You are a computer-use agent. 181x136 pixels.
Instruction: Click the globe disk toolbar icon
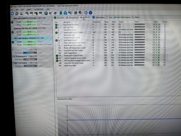tap(46, 13)
